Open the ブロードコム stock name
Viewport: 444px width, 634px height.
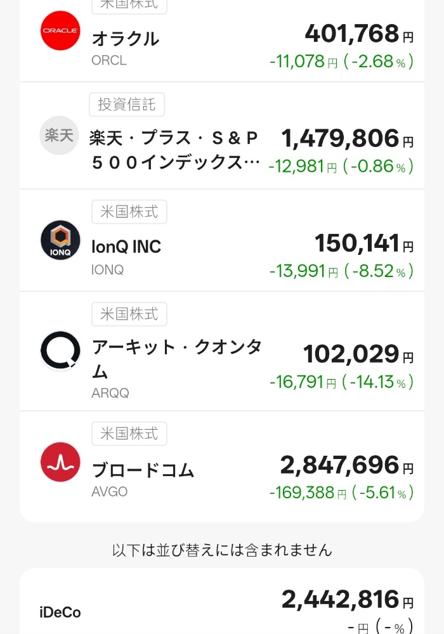(143, 470)
